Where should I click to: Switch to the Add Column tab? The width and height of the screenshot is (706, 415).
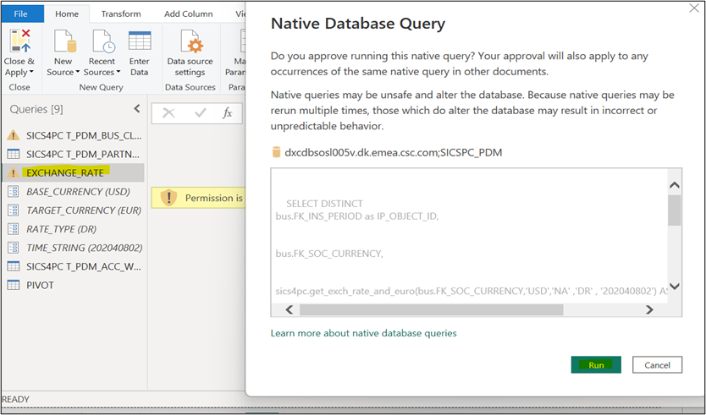tap(189, 14)
